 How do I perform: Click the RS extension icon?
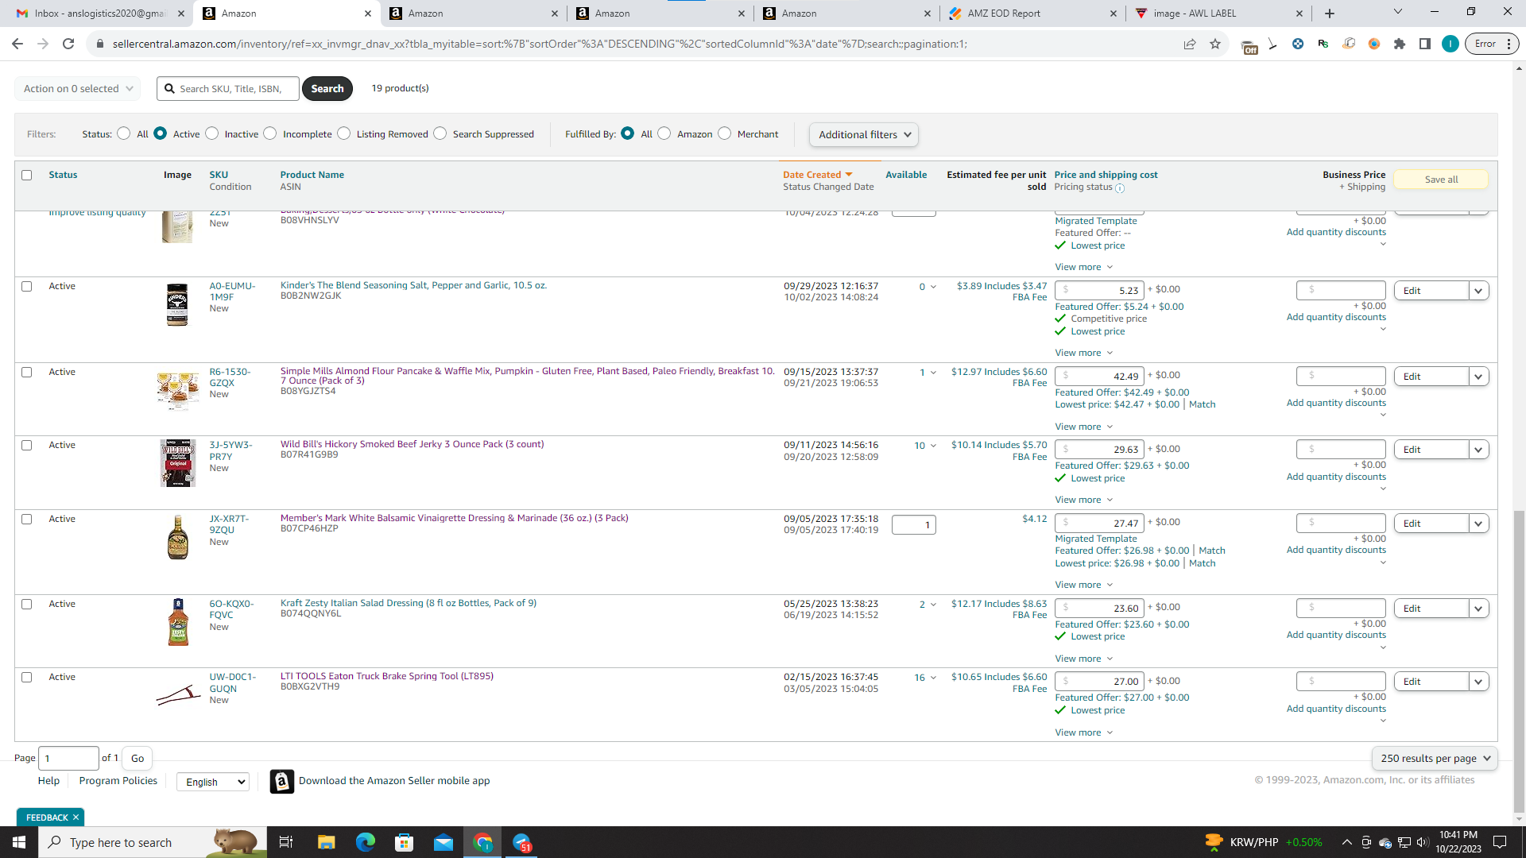1323,44
